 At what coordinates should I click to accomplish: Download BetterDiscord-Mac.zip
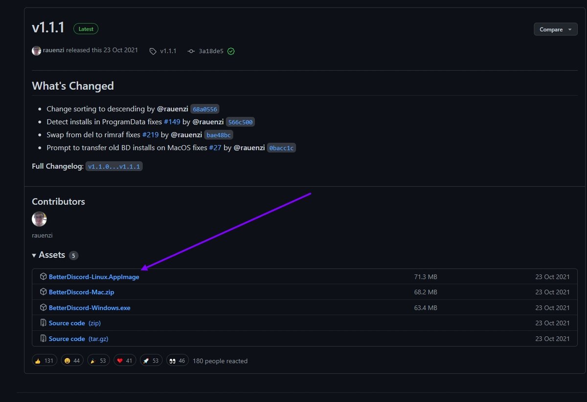(x=81, y=292)
